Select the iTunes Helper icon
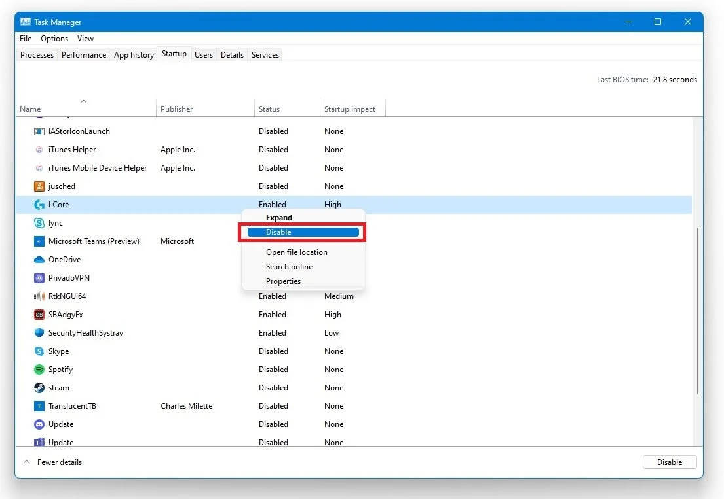This screenshot has height=499, width=724. 39,150
